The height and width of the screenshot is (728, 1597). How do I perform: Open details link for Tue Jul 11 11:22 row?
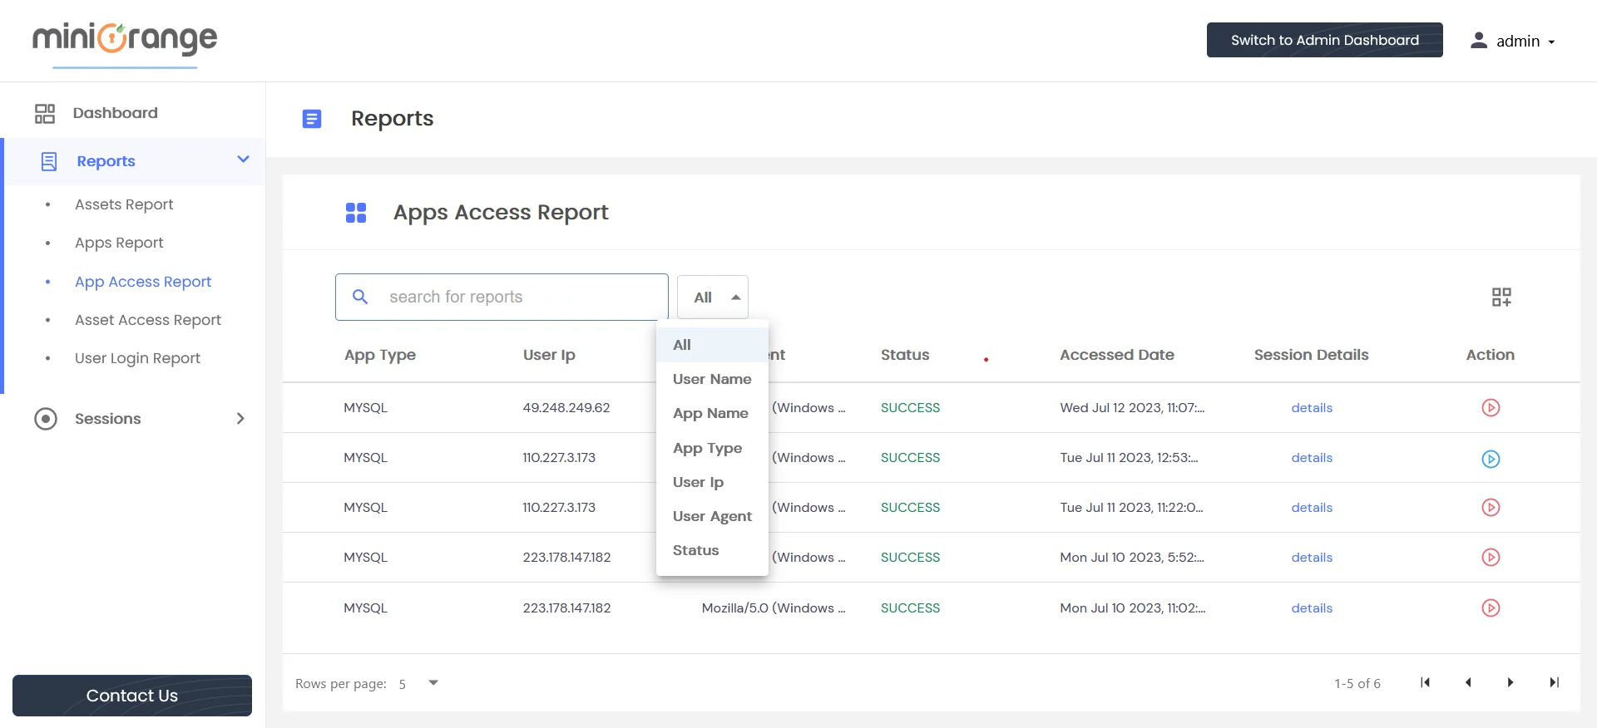(x=1312, y=508)
